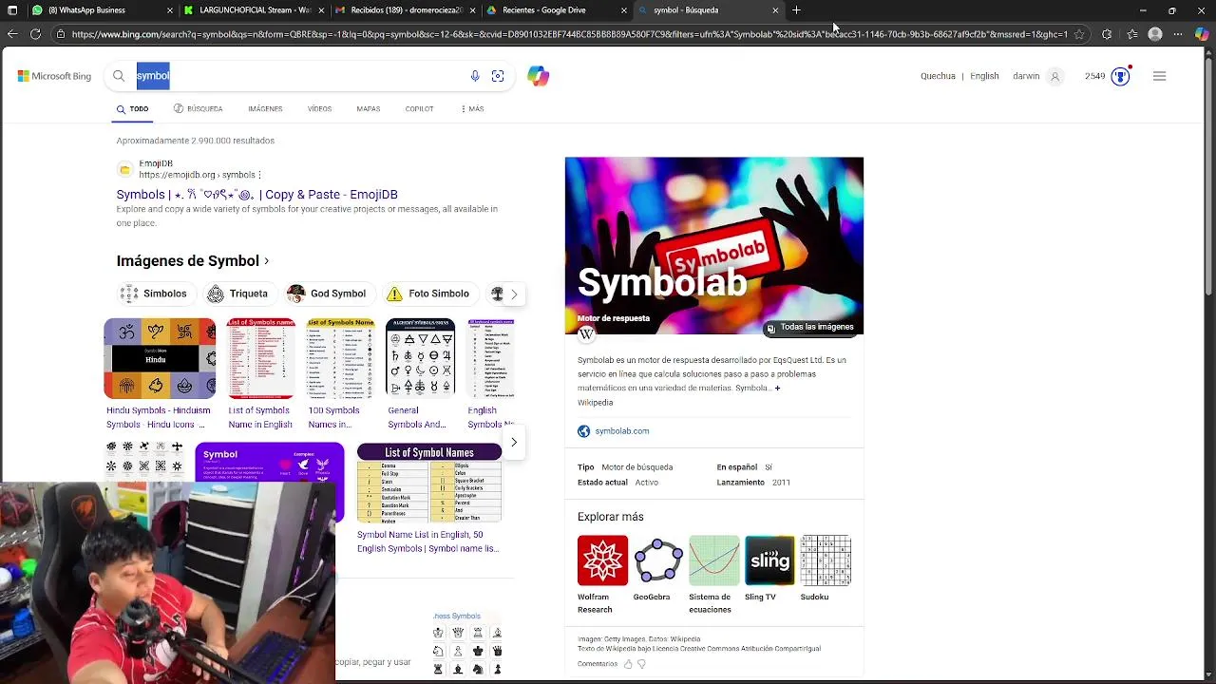
Task: Open Edge Copilot sidebar icon
Action: click(1202, 34)
